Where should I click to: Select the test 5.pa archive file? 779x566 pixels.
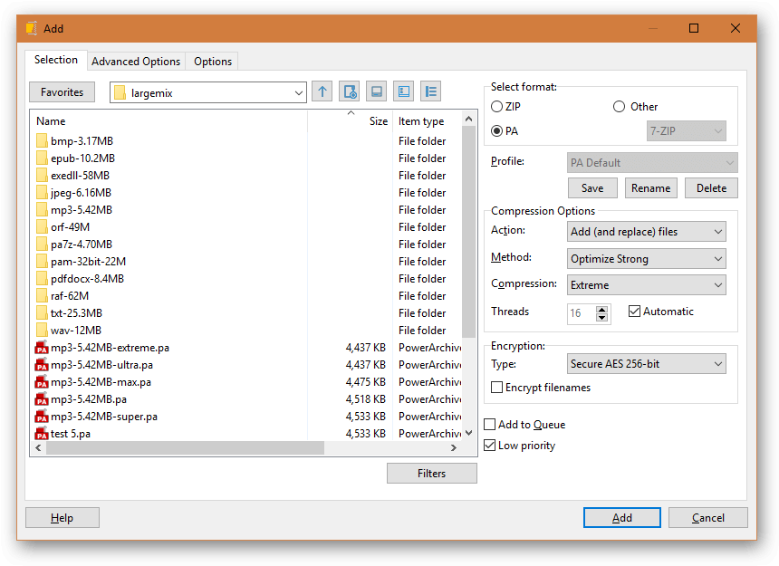(70, 434)
